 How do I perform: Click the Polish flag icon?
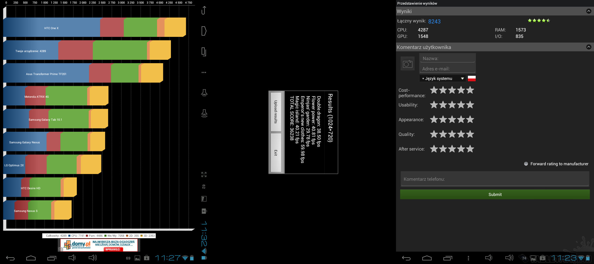click(472, 79)
